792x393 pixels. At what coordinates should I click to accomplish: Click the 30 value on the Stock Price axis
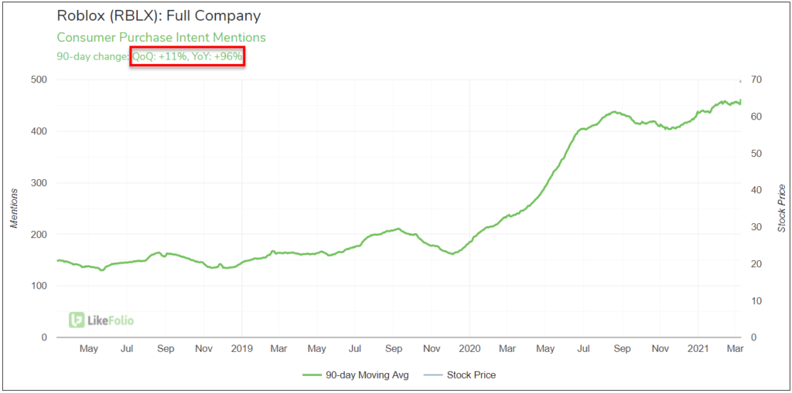coord(756,227)
